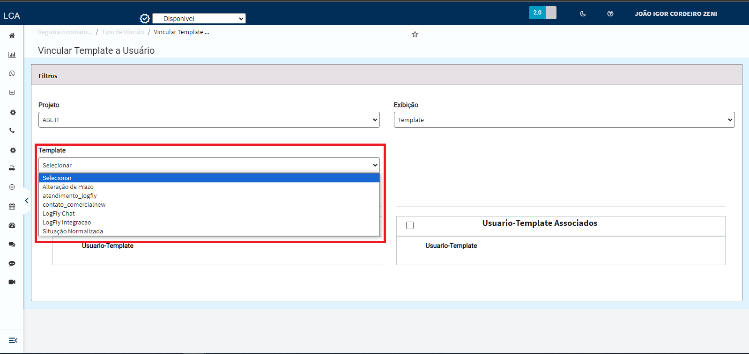Choose contato_comercialnew template option
This screenshot has height=354, width=749.
(x=209, y=205)
